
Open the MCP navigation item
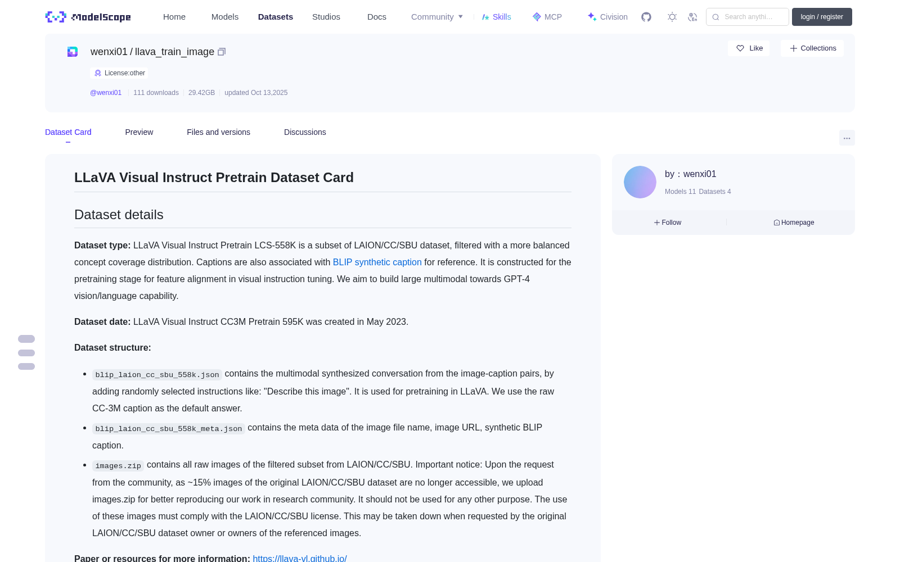[547, 17]
